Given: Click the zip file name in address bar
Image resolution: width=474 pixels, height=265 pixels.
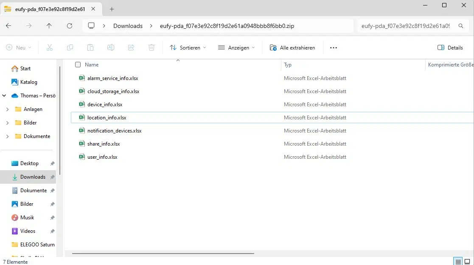Looking at the screenshot, I should pos(227,26).
